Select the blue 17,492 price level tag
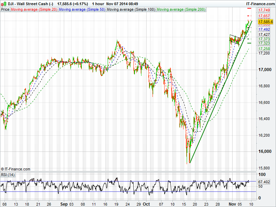Image resolution: width=276 pixels, height=207 pixels. 264,30
